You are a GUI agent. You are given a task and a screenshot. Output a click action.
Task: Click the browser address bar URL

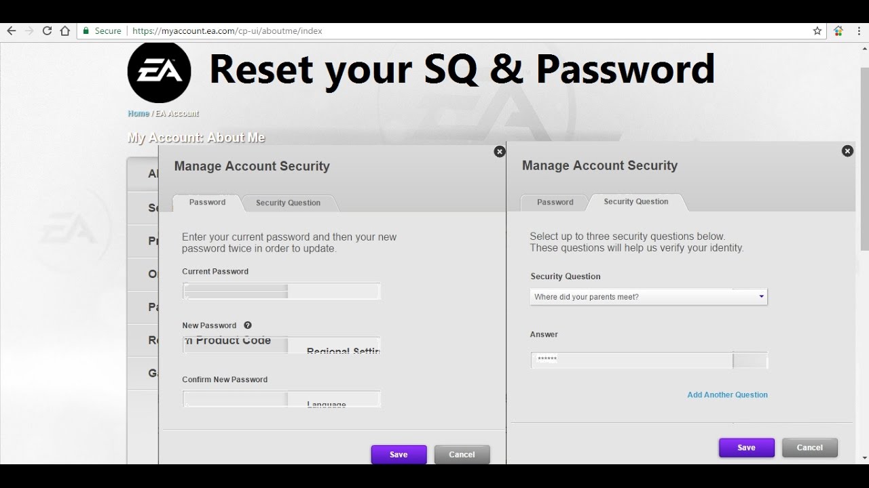(227, 31)
